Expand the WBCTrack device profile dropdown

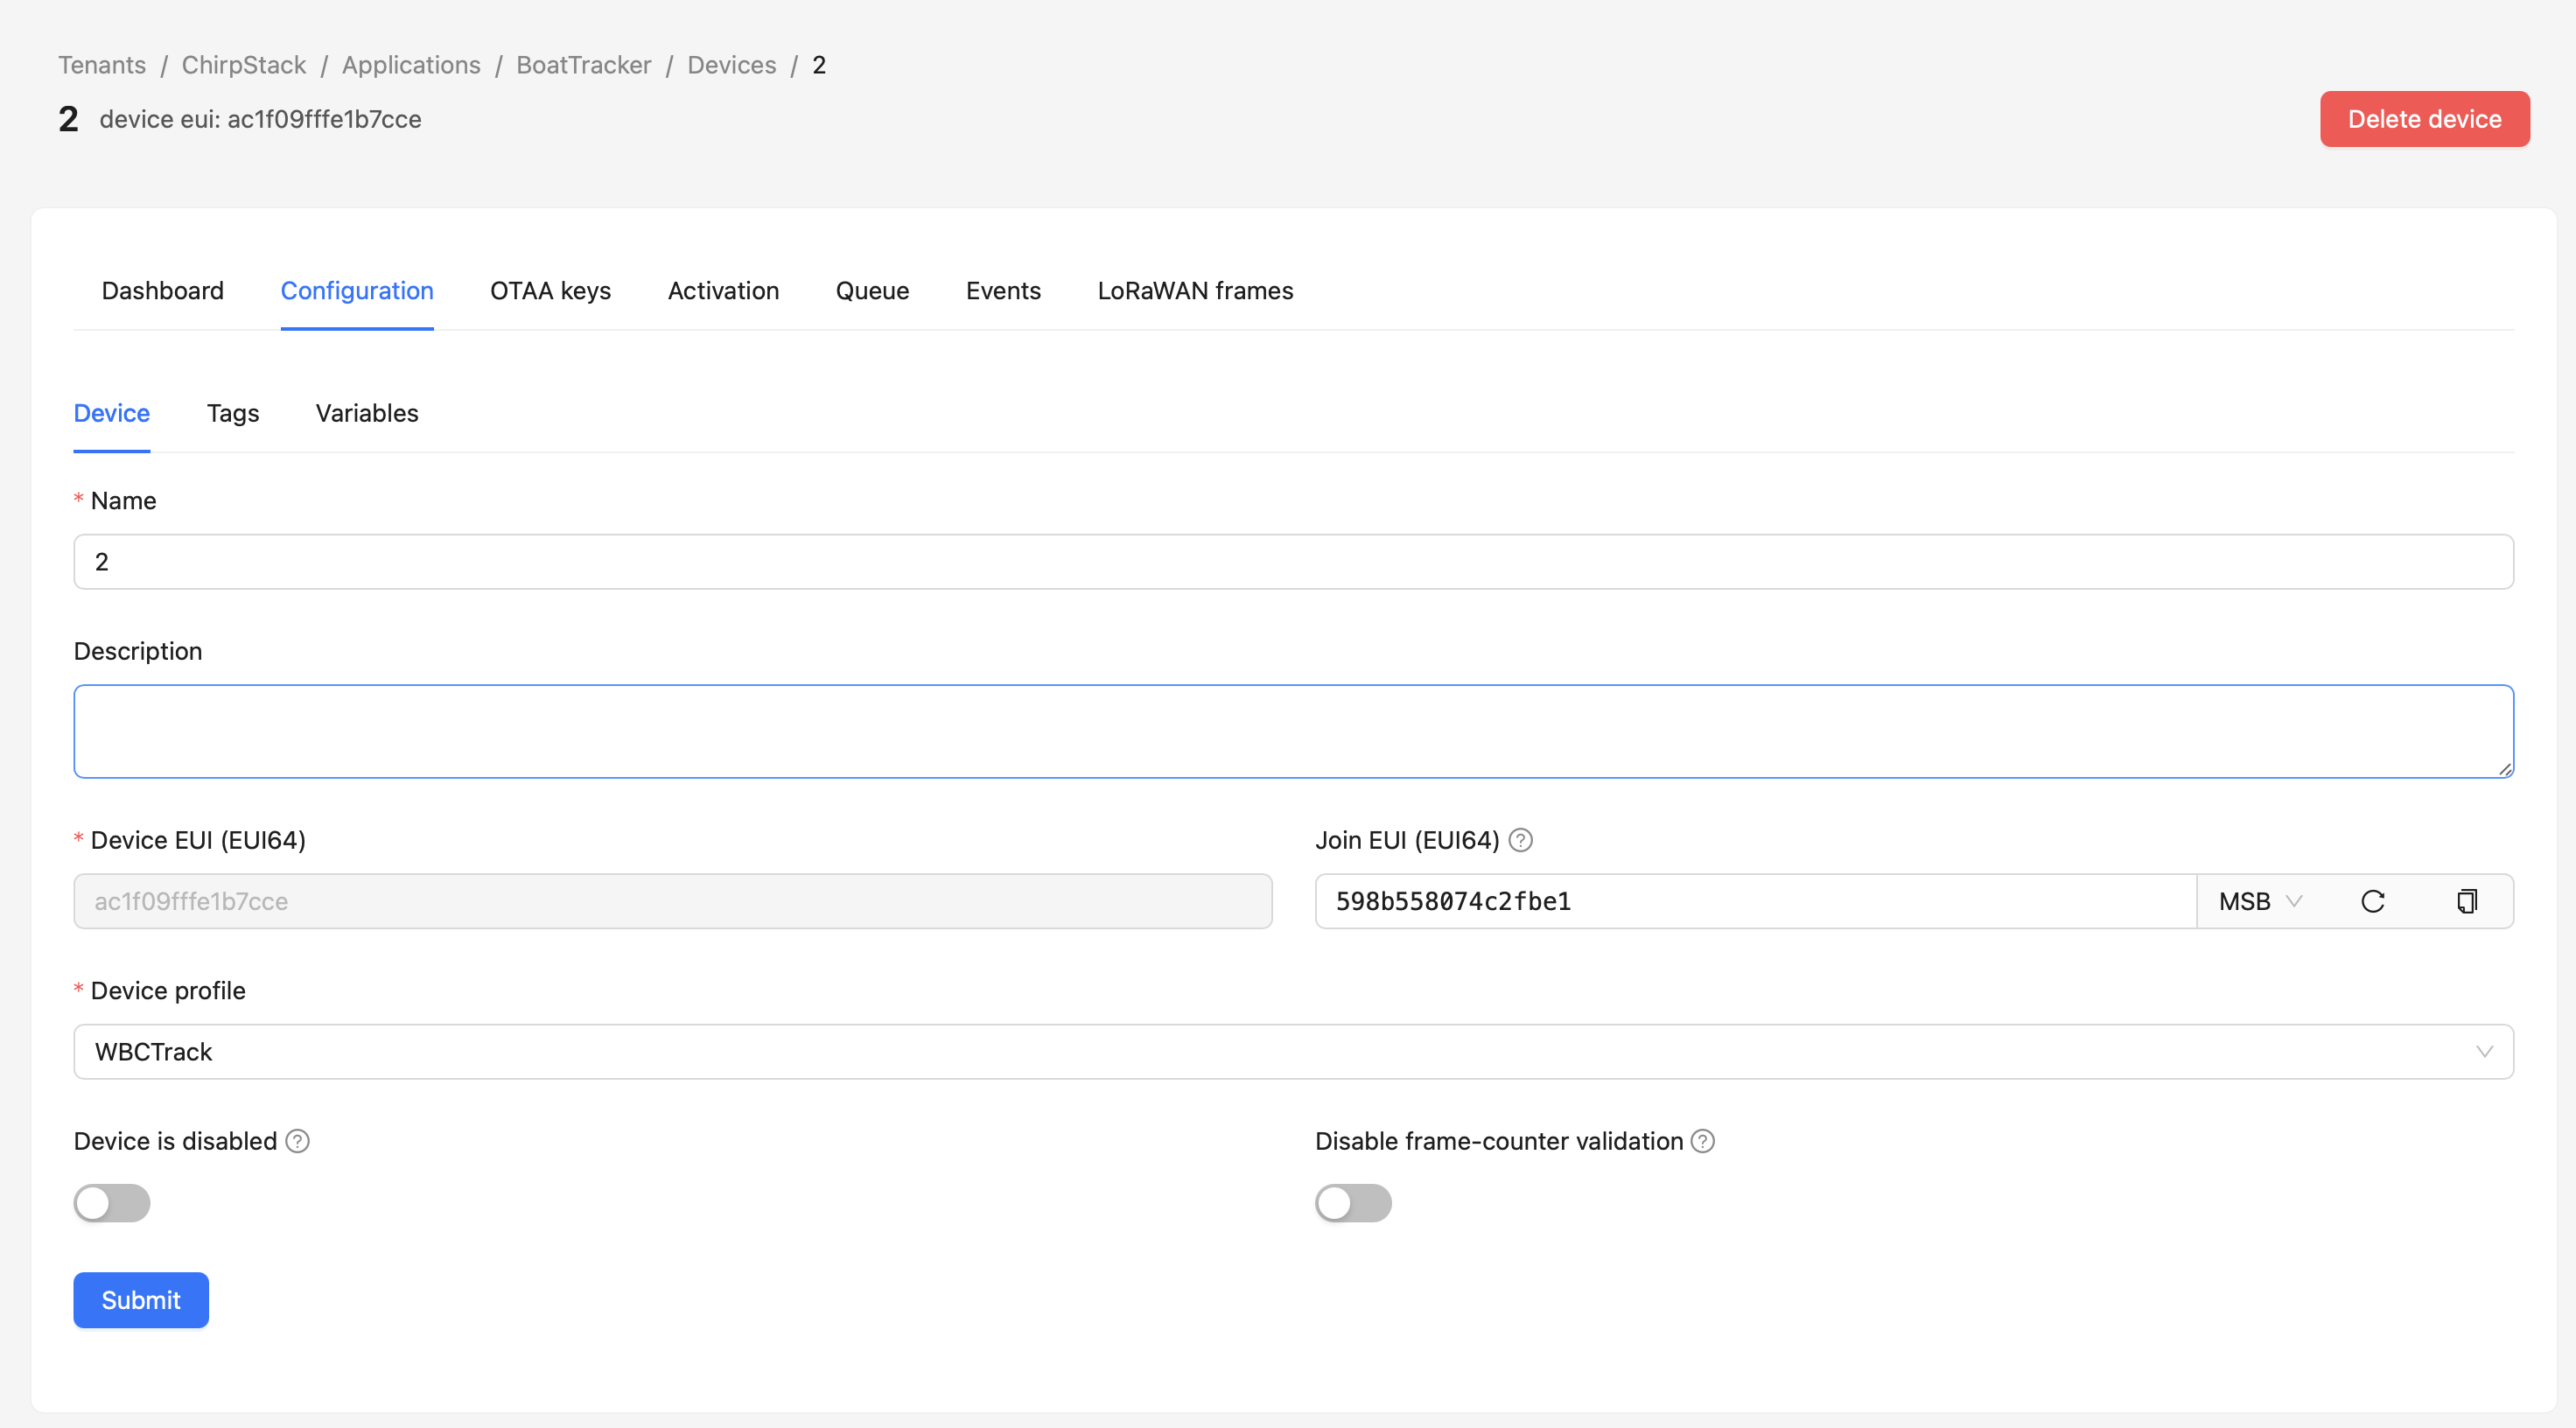point(1293,1052)
